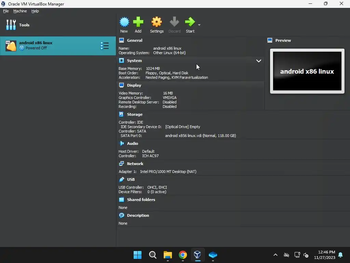Click android x856 linux.vdi disk entry
350x263 pixels.
(x=200, y=136)
